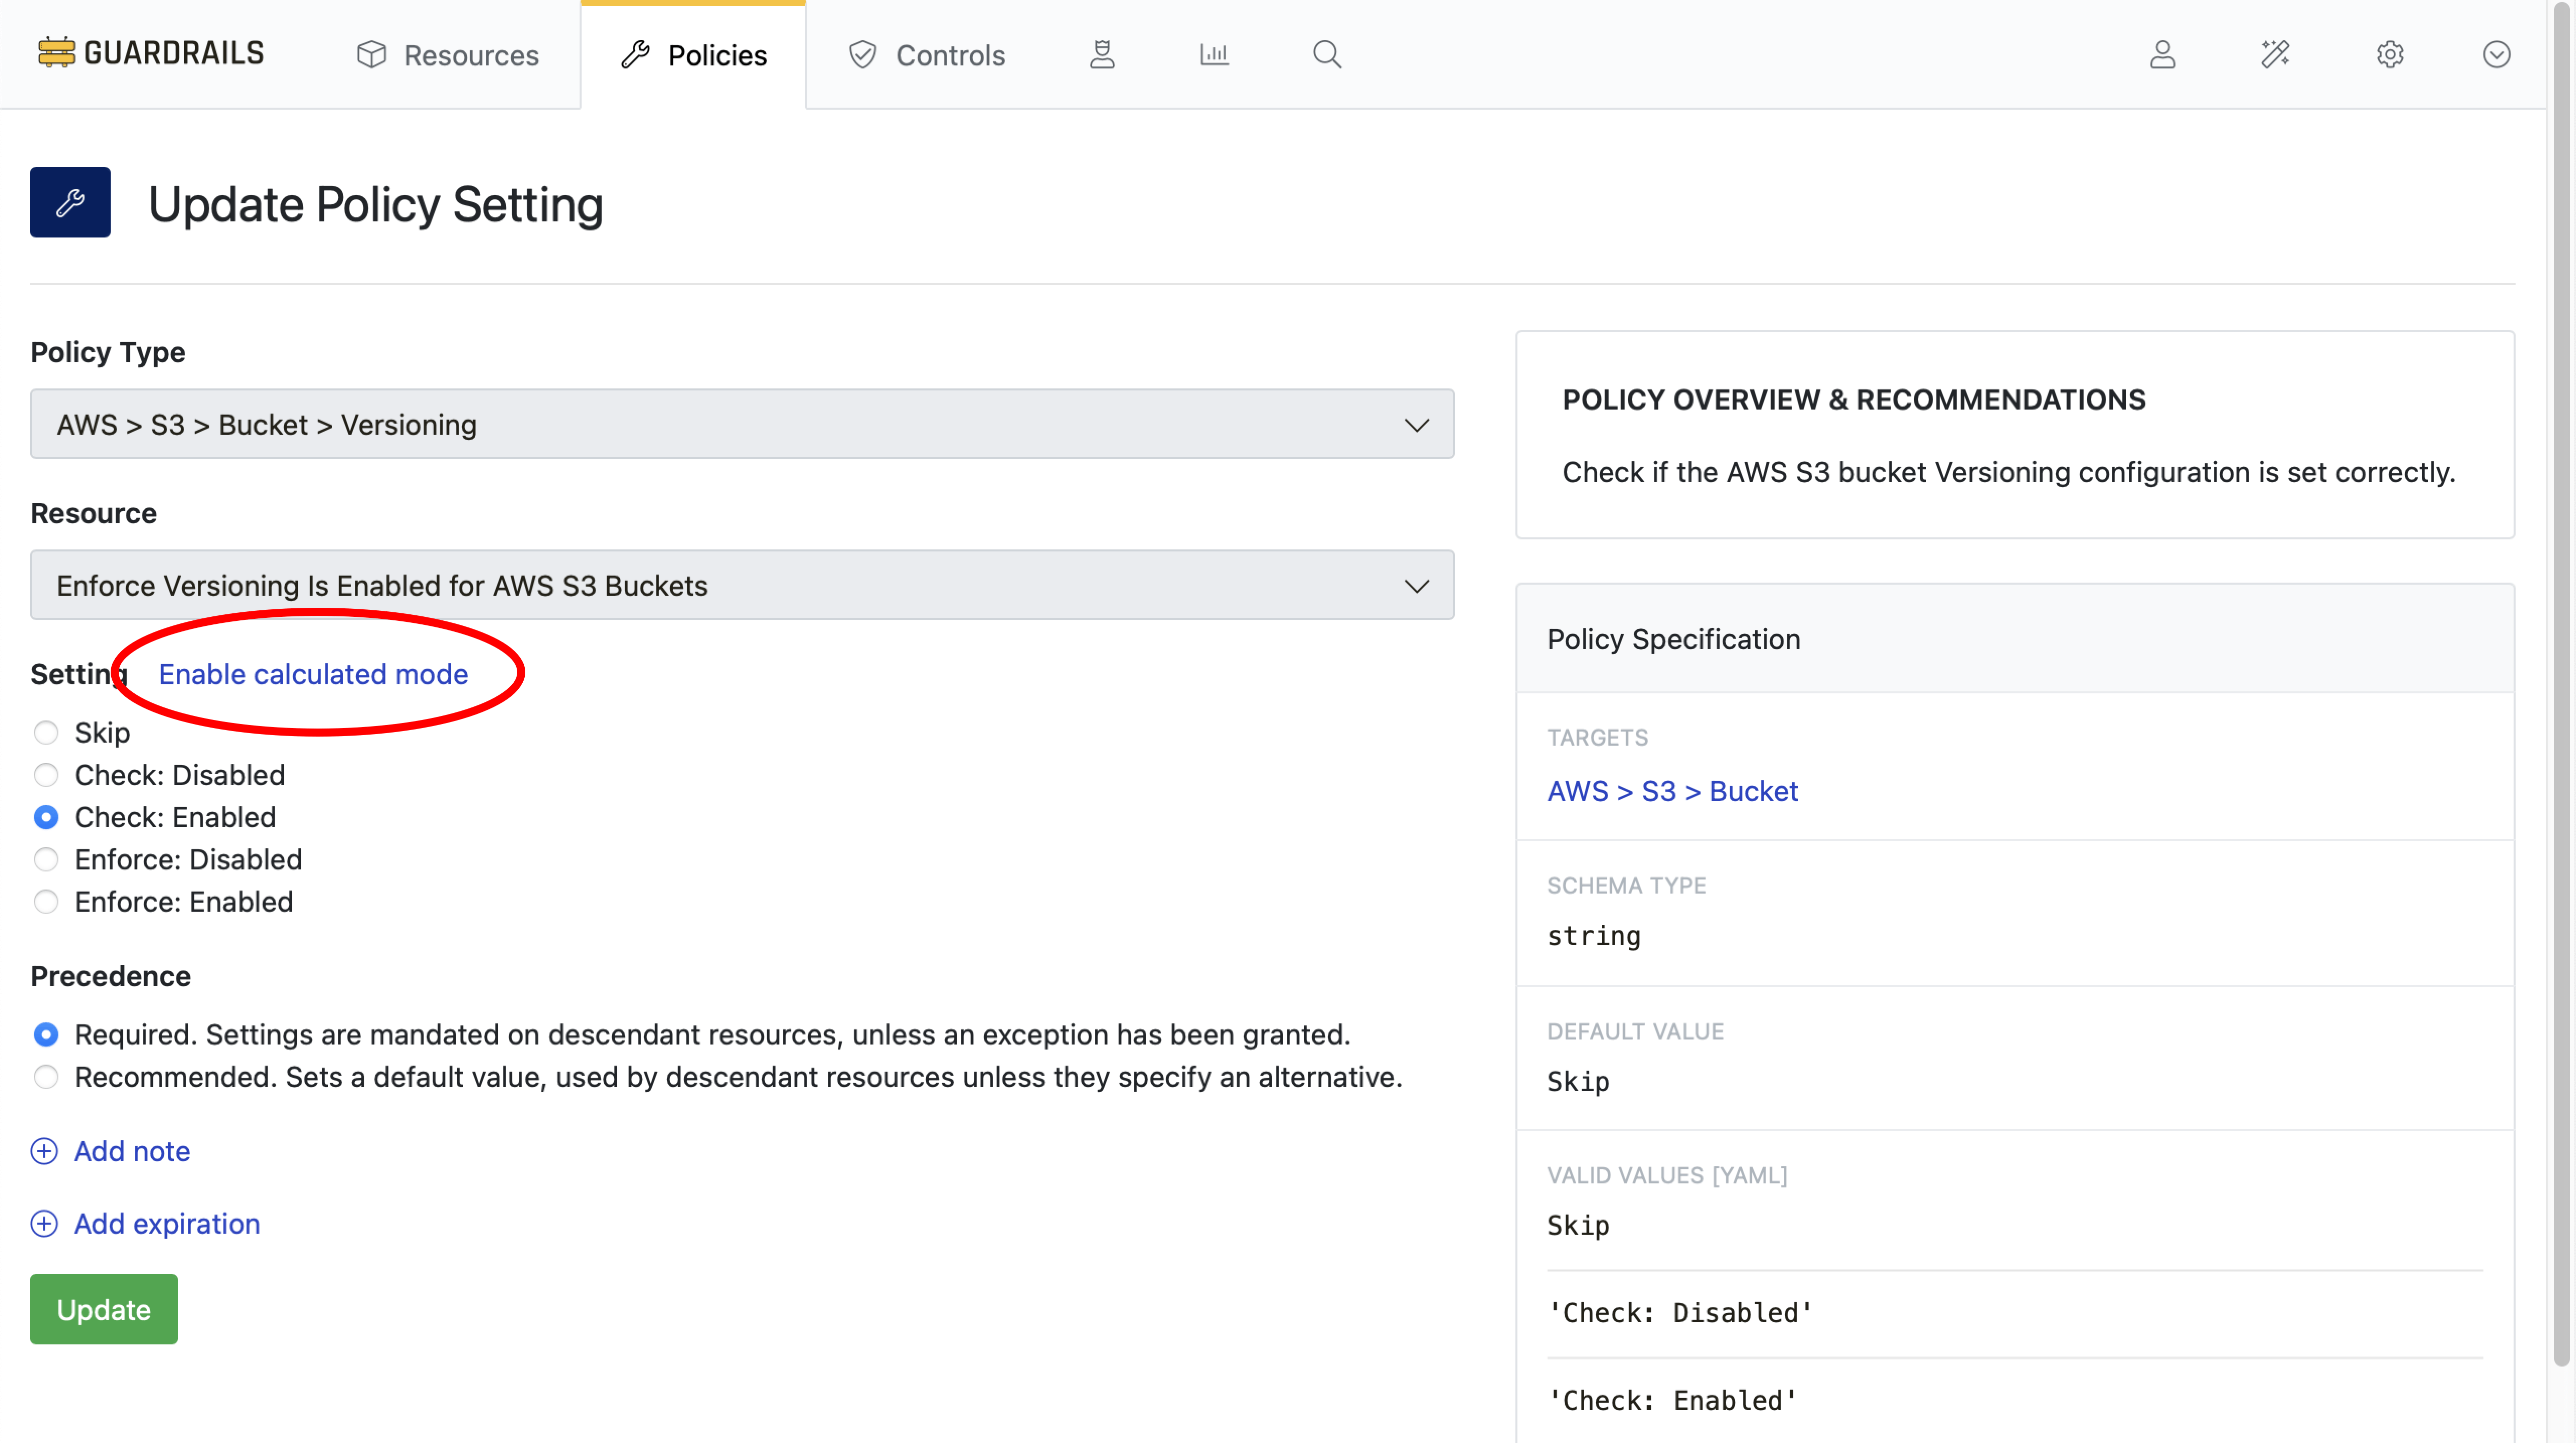This screenshot has width=2576, height=1443.
Task: Open the GuardRails home logo
Action: (x=150, y=52)
